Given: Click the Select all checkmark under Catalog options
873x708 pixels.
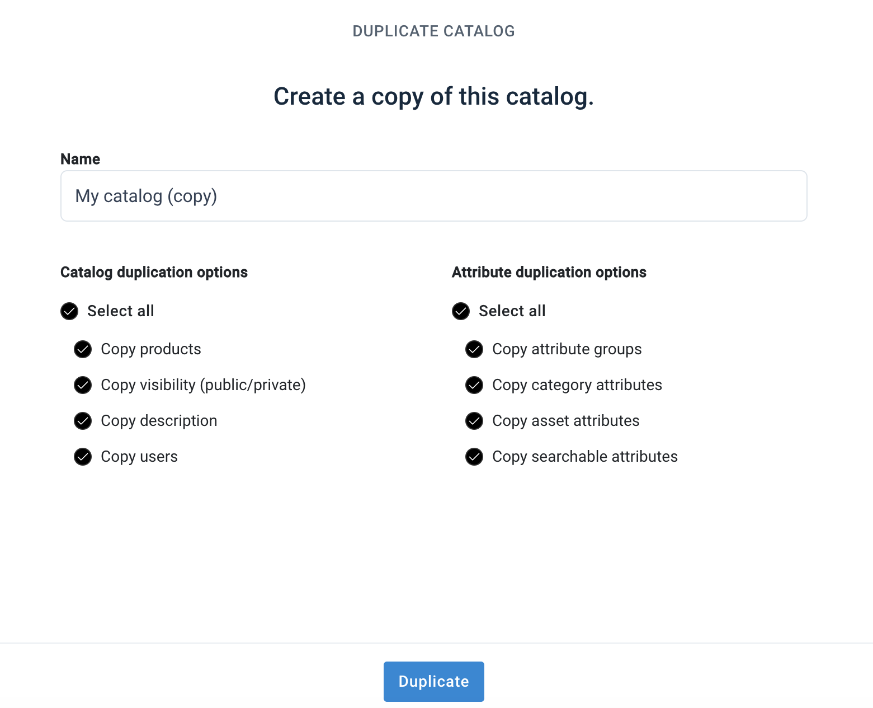Looking at the screenshot, I should click(69, 311).
